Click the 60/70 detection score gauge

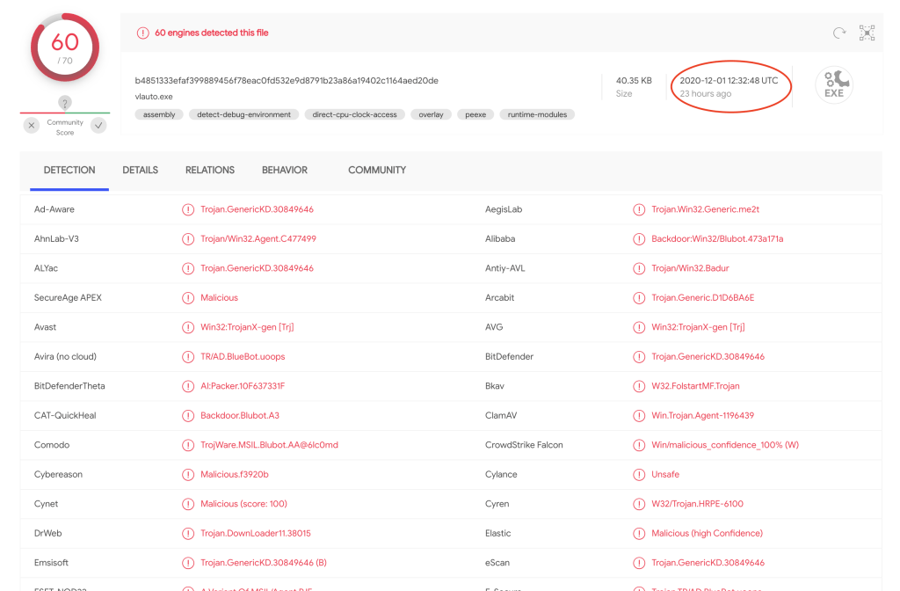65,47
